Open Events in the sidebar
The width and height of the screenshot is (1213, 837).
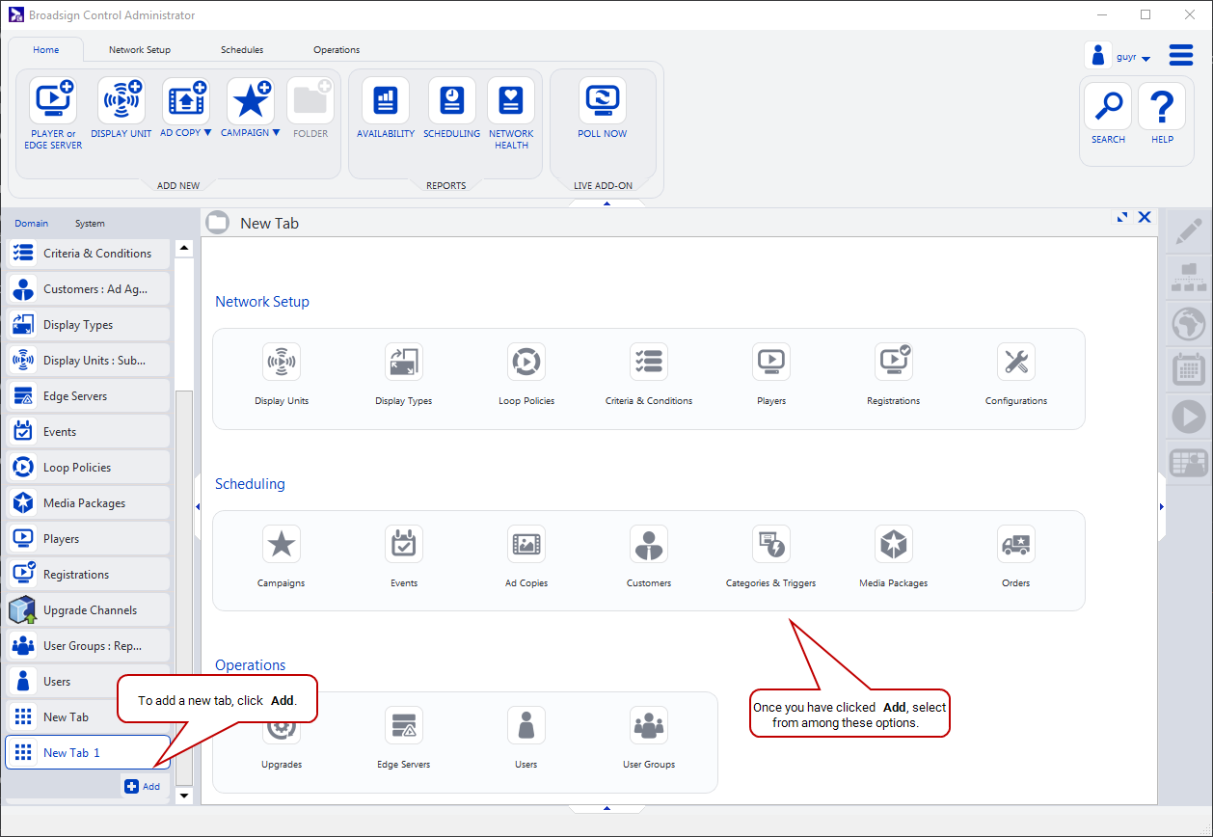coord(88,432)
